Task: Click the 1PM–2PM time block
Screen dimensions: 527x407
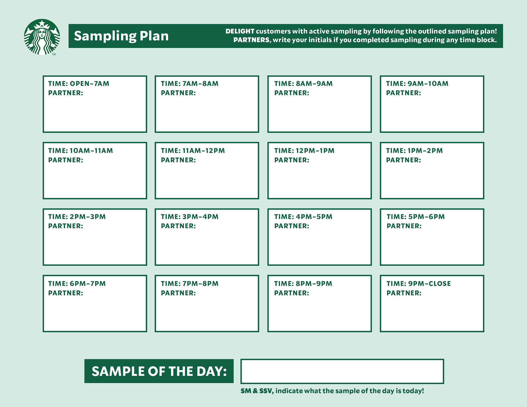Action: (x=432, y=171)
